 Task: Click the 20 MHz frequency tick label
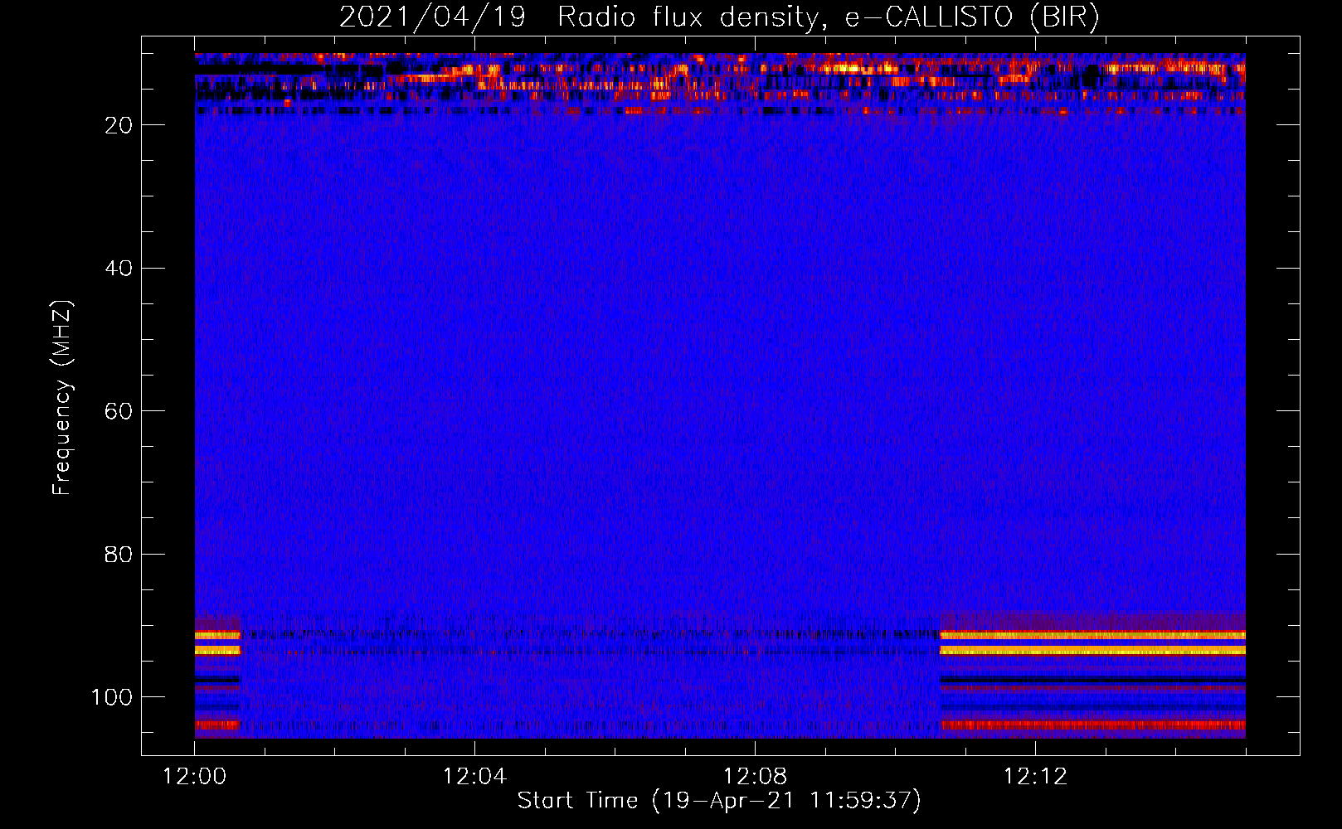click(119, 125)
